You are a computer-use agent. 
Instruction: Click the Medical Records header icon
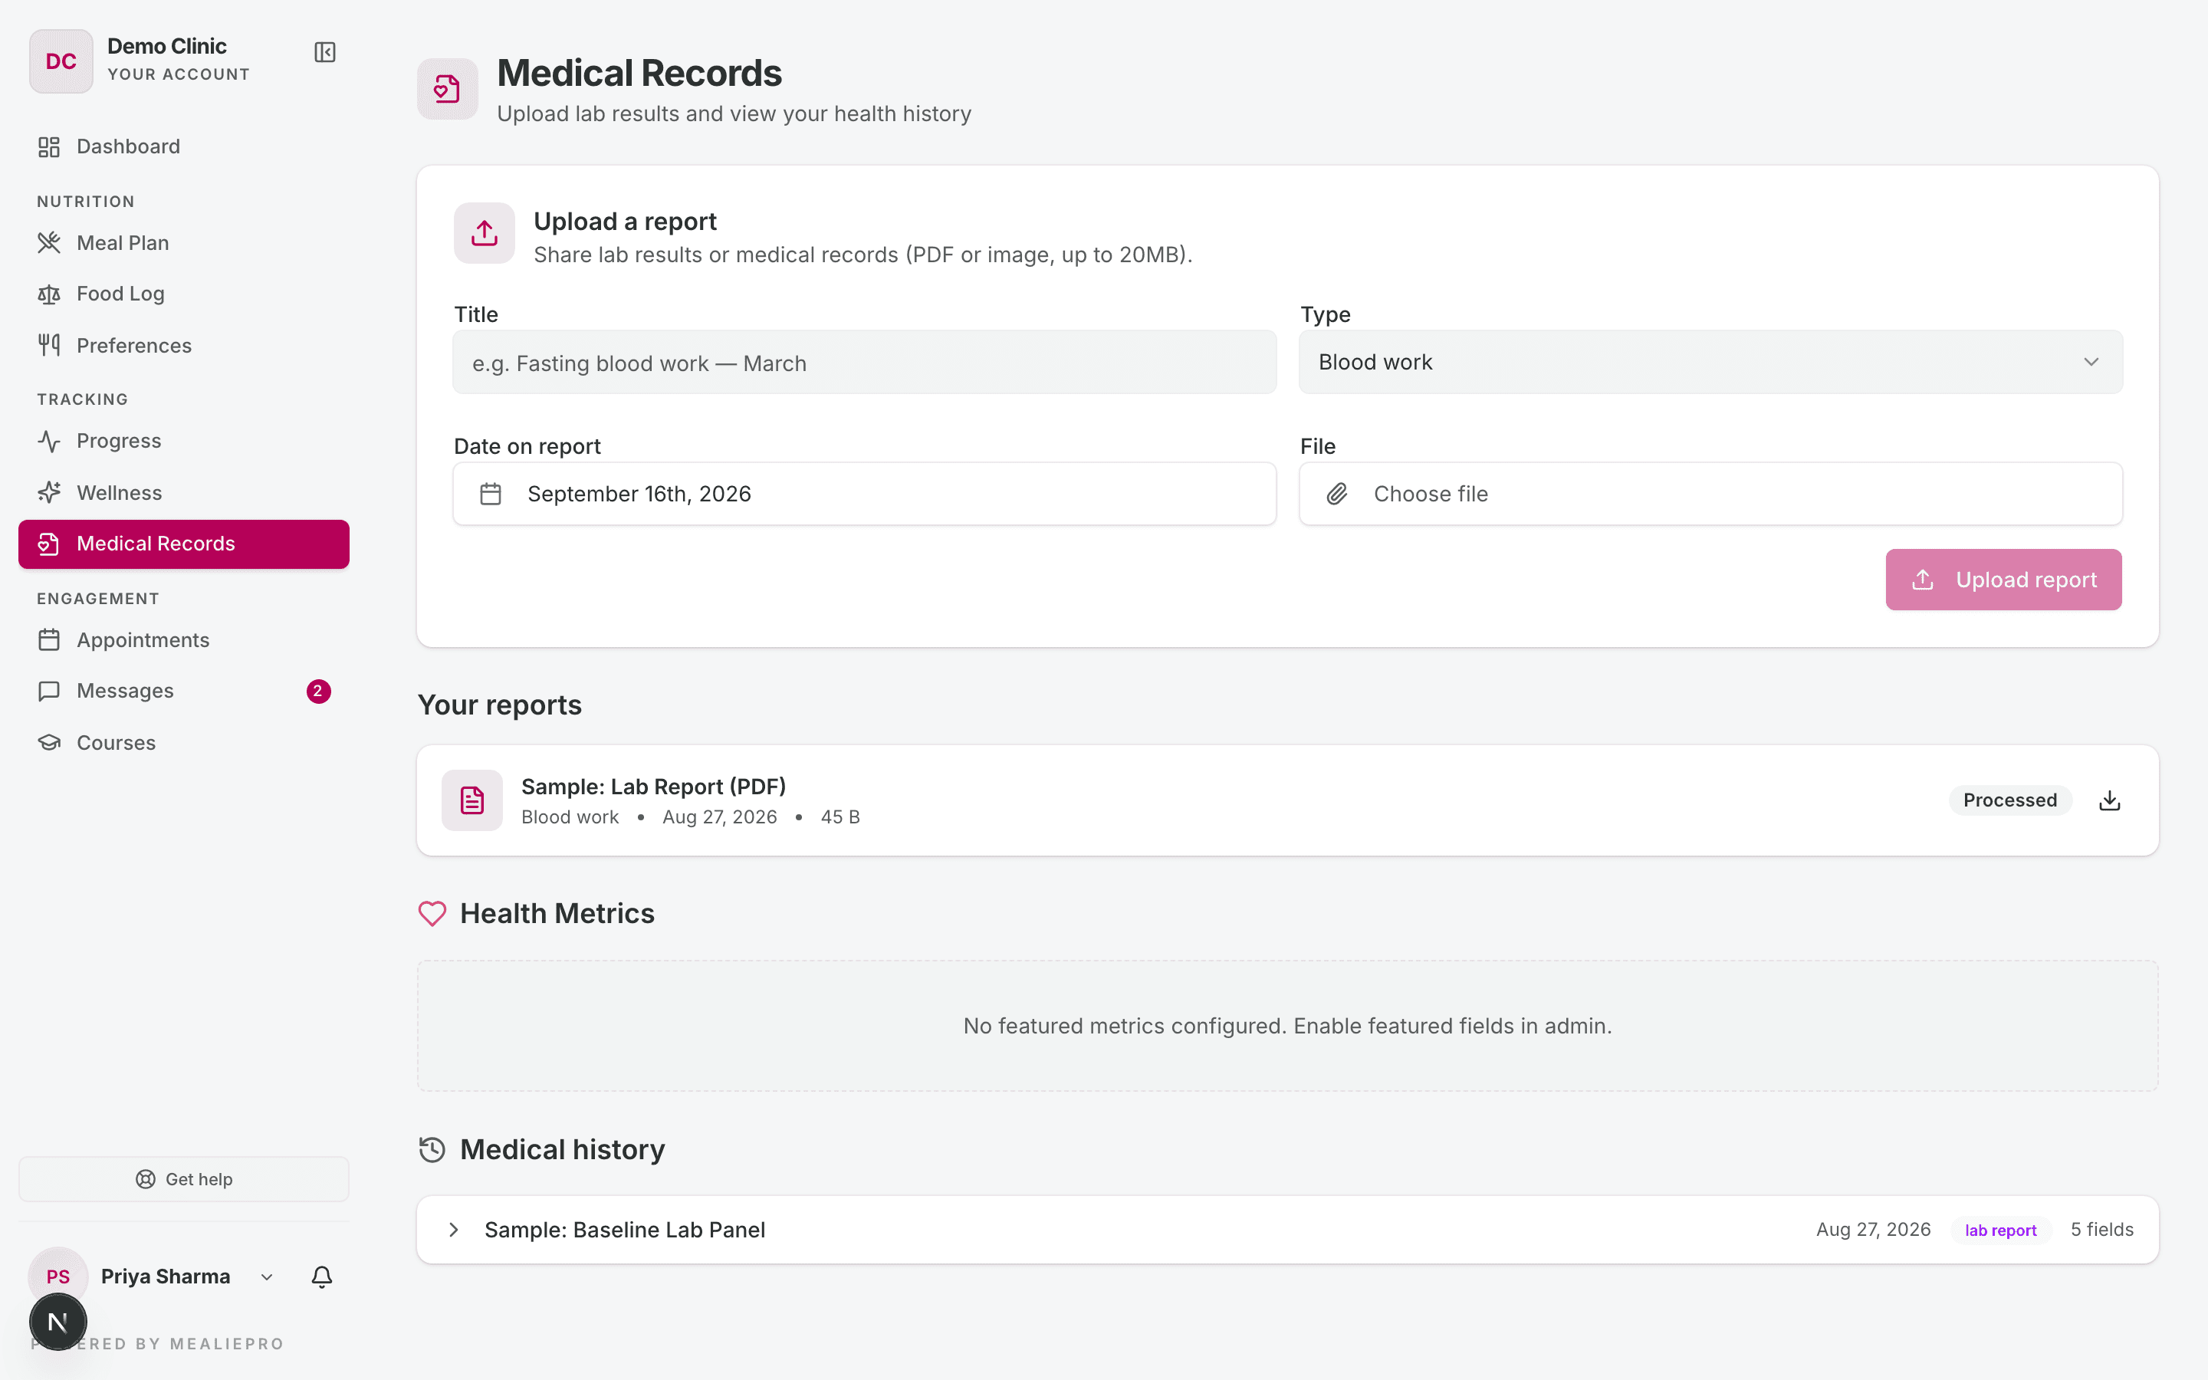tap(447, 88)
